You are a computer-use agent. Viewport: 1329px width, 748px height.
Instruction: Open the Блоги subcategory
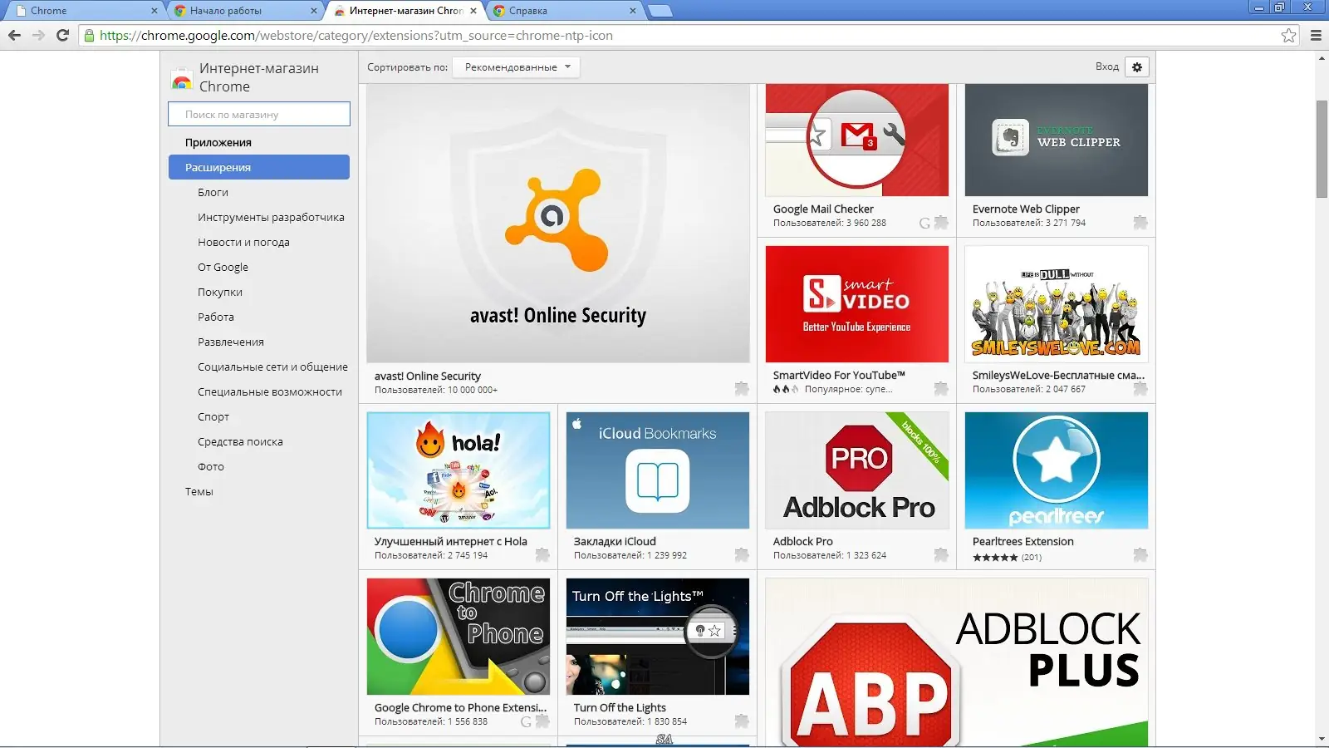pyautogui.click(x=213, y=192)
